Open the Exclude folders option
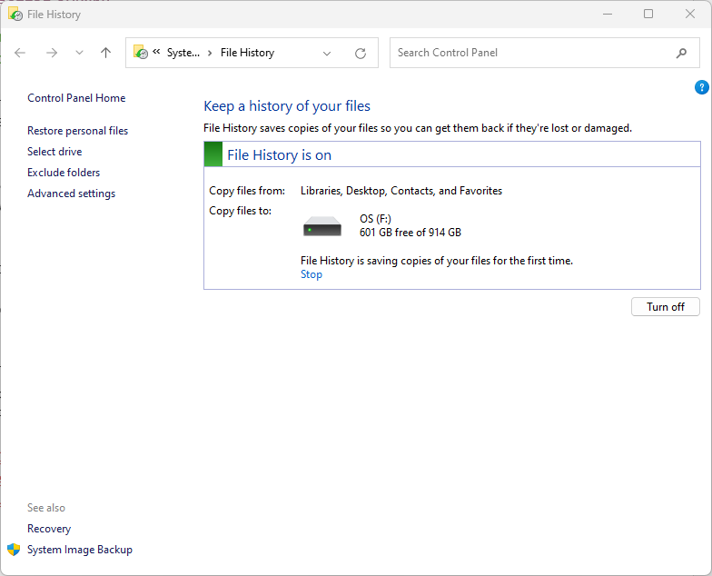The height and width of the screenshot is (576, 712). pos(64,173)
